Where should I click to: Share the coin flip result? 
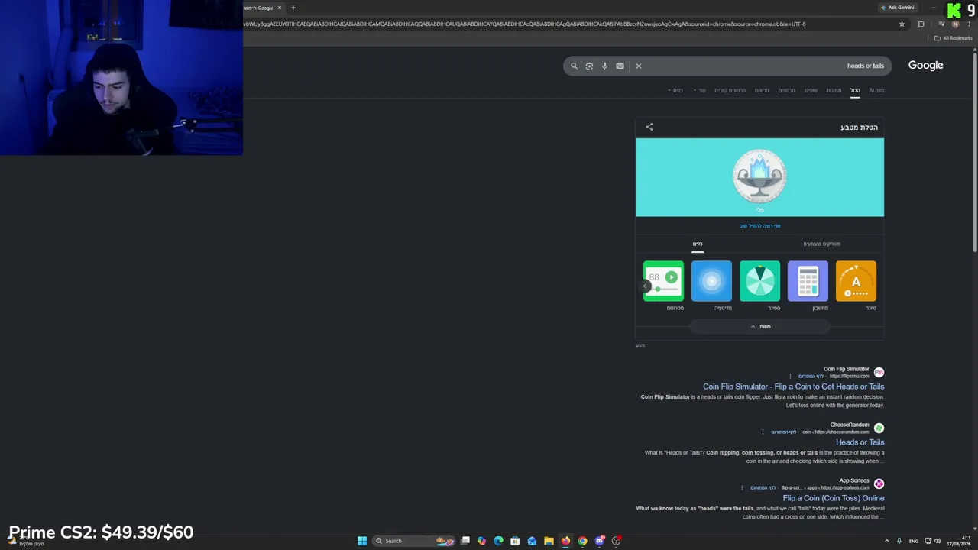coord(649,127)
